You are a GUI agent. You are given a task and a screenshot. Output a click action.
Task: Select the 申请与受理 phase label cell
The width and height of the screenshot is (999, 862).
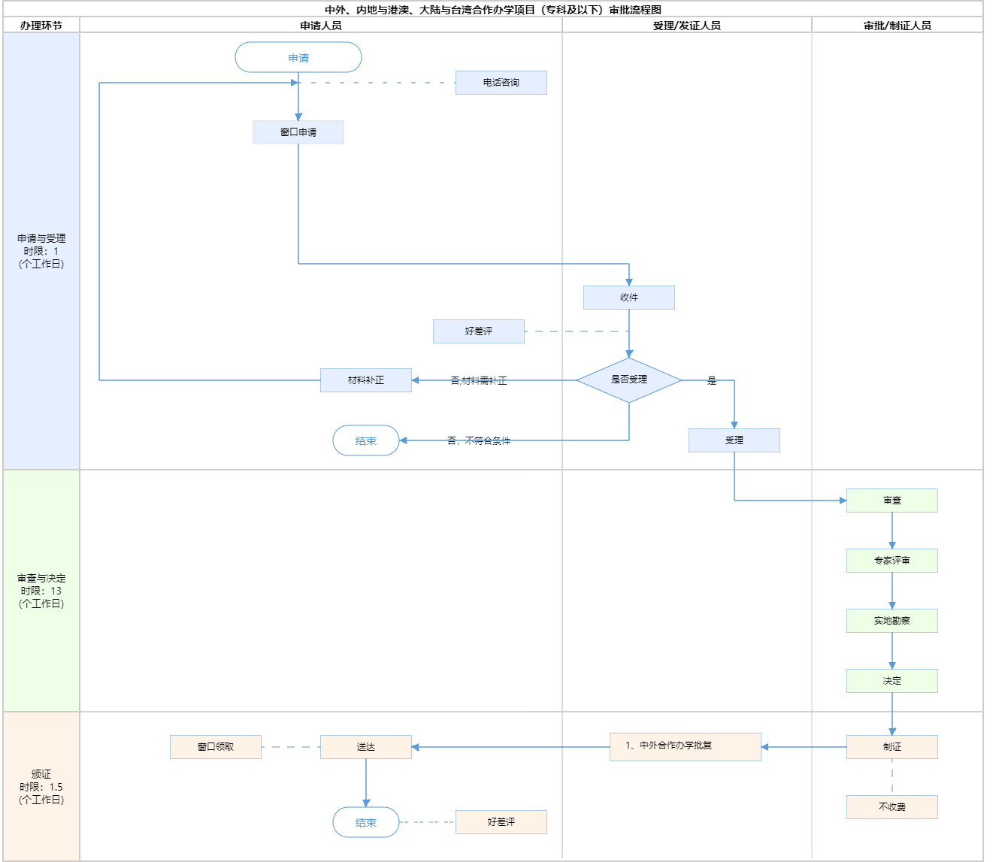(x=41, y=251)
